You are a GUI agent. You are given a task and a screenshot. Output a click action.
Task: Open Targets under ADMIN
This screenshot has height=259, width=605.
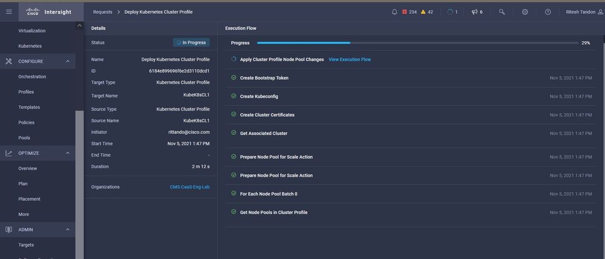coord(26,245)
